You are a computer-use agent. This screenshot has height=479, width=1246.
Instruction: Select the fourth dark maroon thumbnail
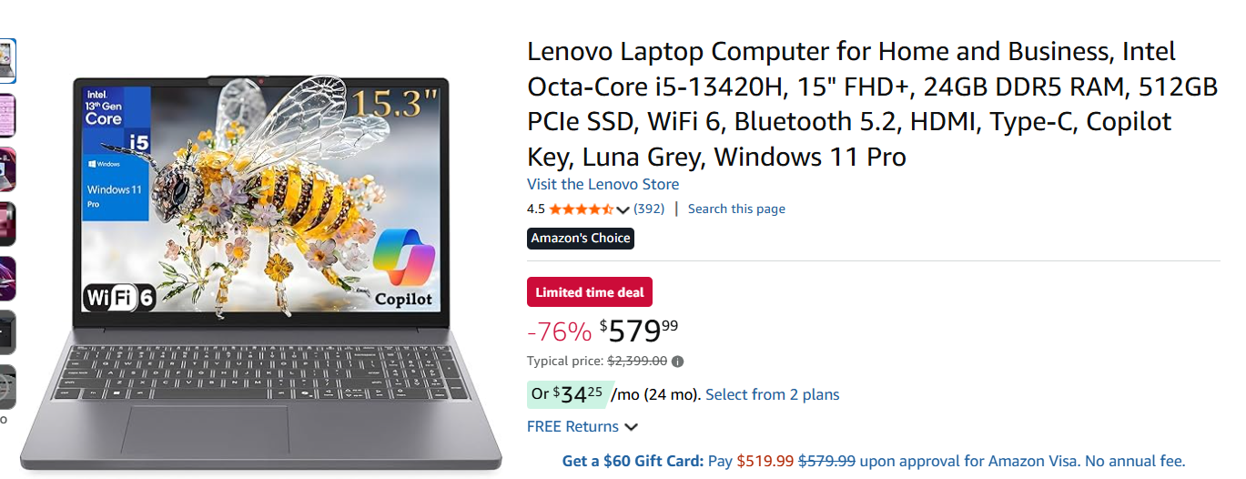tap(6, 224)
